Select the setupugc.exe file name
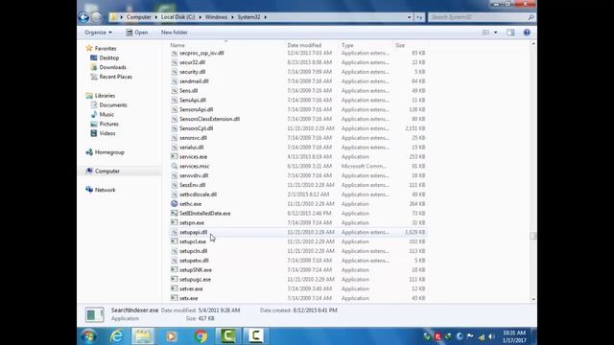 click(x=195, y=279)
